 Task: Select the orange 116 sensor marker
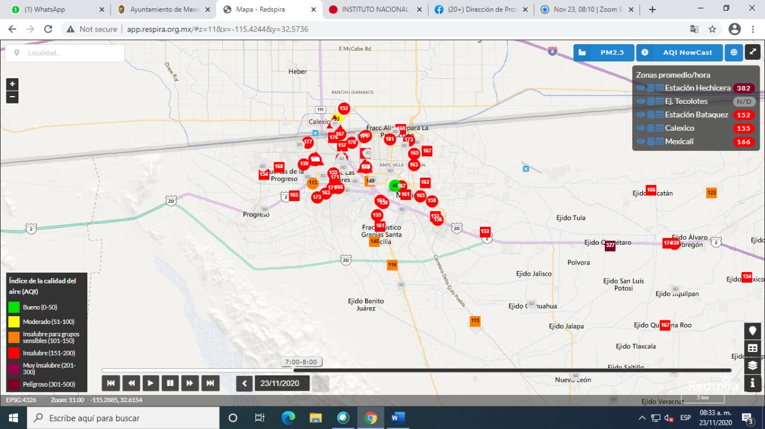coord(392,265)
